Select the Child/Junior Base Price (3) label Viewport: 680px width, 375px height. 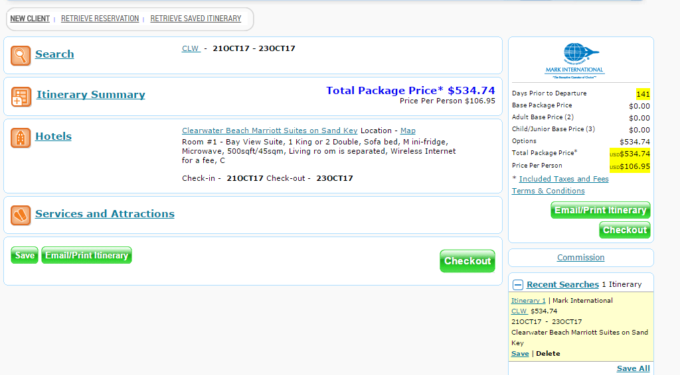coord(553,129)
